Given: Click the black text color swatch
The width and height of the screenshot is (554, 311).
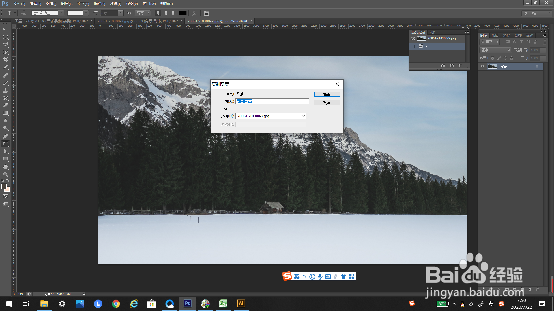Looking at the screenshot, I should 183,13.
